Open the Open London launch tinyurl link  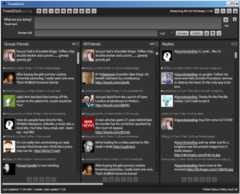(112, 105)
